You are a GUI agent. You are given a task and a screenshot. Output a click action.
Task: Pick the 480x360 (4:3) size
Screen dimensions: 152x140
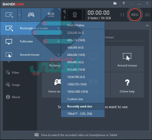click(83, 48)
